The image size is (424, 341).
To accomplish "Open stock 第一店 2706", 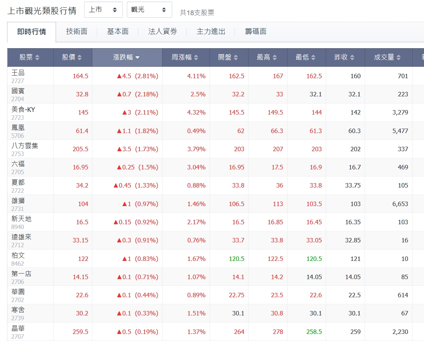I will coord(22,277).
